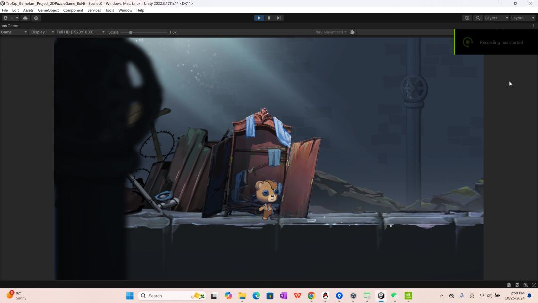This screenshot has width=538, height=303.
Task: Open the File menu
Action: [x=5, y=10]
